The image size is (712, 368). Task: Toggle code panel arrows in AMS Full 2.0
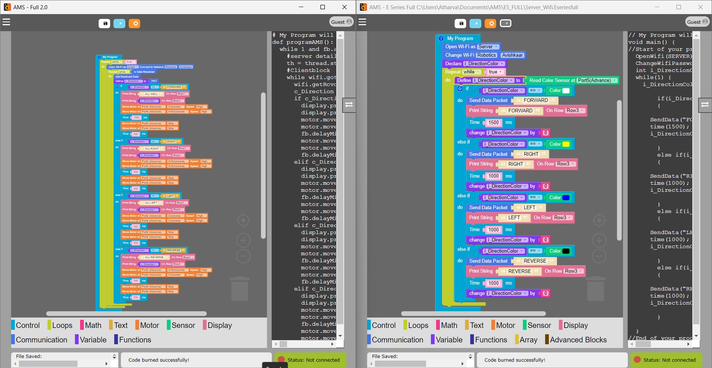pyautogui.click(x=349, y=105)
